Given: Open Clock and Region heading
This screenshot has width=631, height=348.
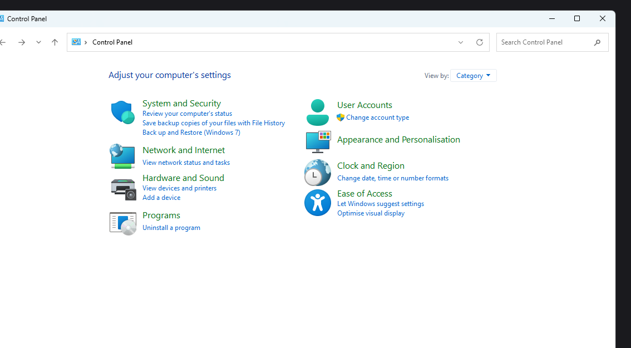Looking at the screenshot, I should [371, 165].
